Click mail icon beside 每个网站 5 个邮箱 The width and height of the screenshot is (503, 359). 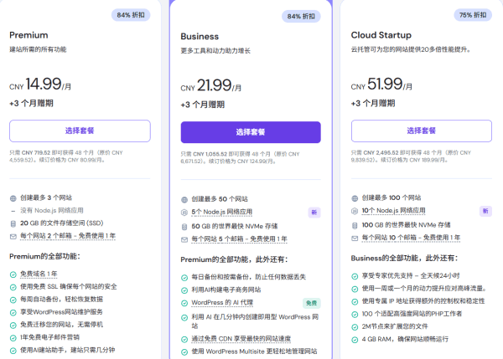click(x=184, y=239)
